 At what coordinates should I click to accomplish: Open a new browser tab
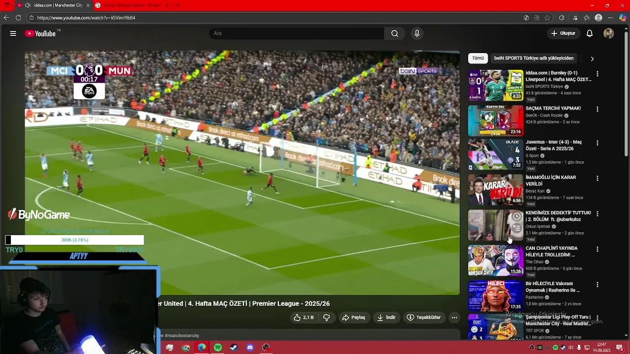coord(177,5)
